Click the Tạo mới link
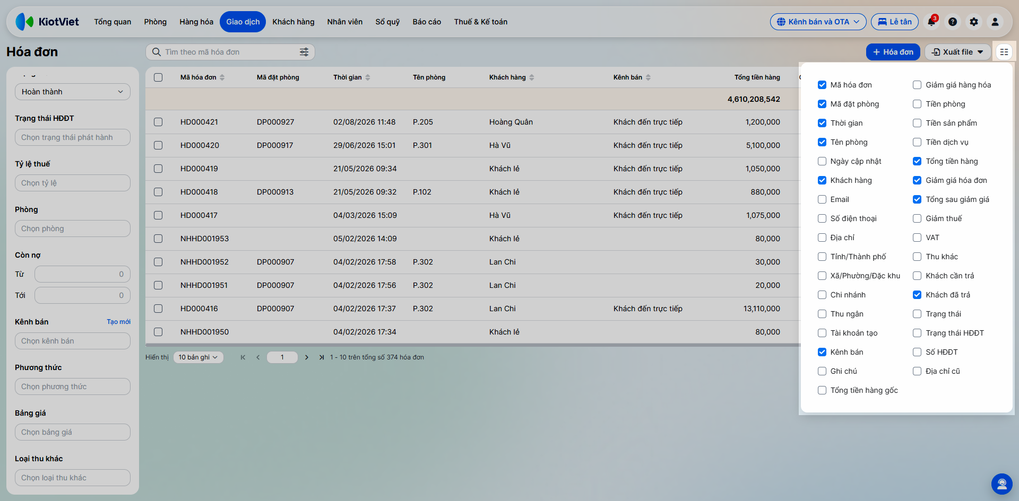Screen dimensions: 1019x501 [118, 322]
